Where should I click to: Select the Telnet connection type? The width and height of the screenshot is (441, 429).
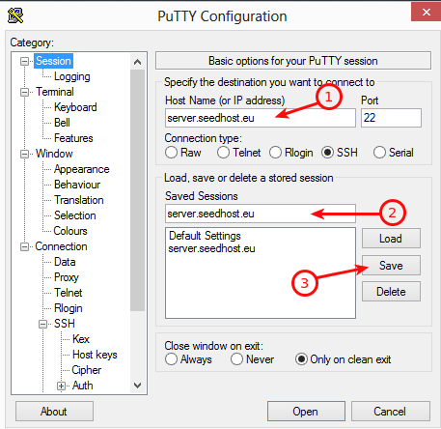223,153
